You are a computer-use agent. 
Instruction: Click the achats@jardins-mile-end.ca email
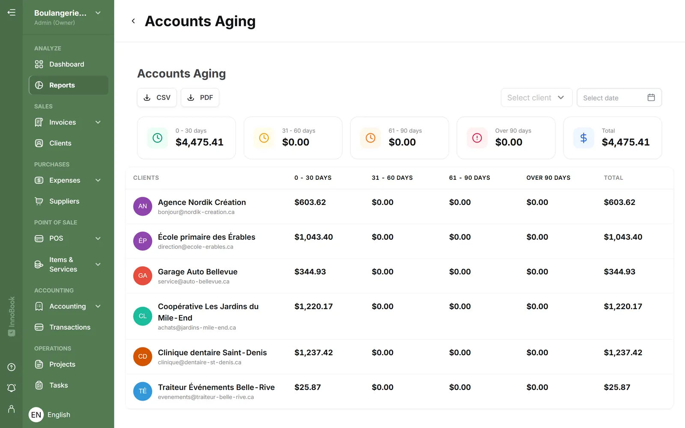coord(197,328)
